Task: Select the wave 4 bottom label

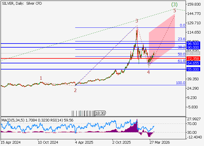Action: pos(148,72)
